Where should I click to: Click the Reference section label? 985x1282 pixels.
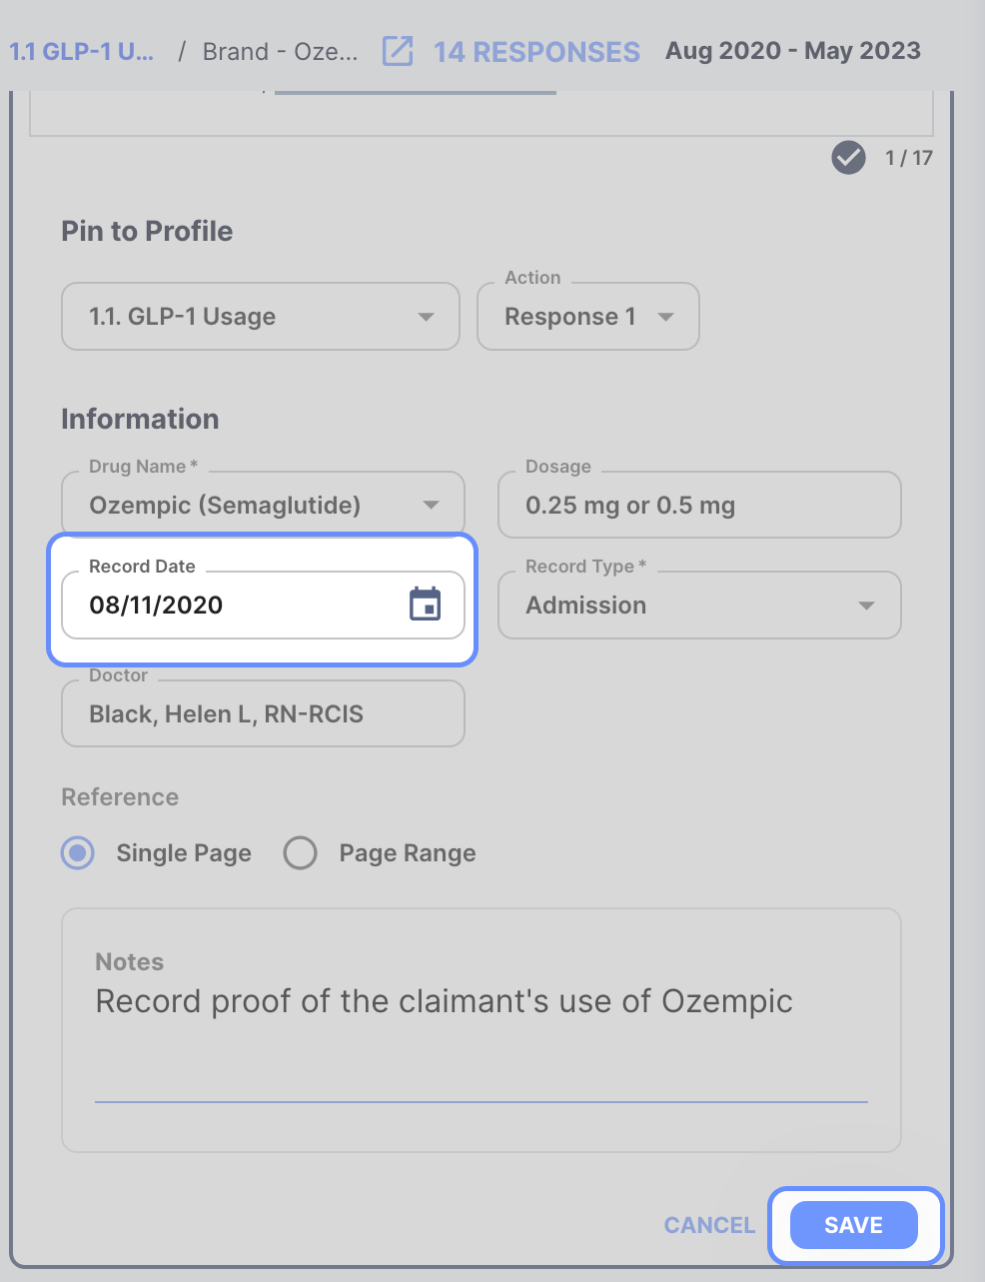click(120, 797)
